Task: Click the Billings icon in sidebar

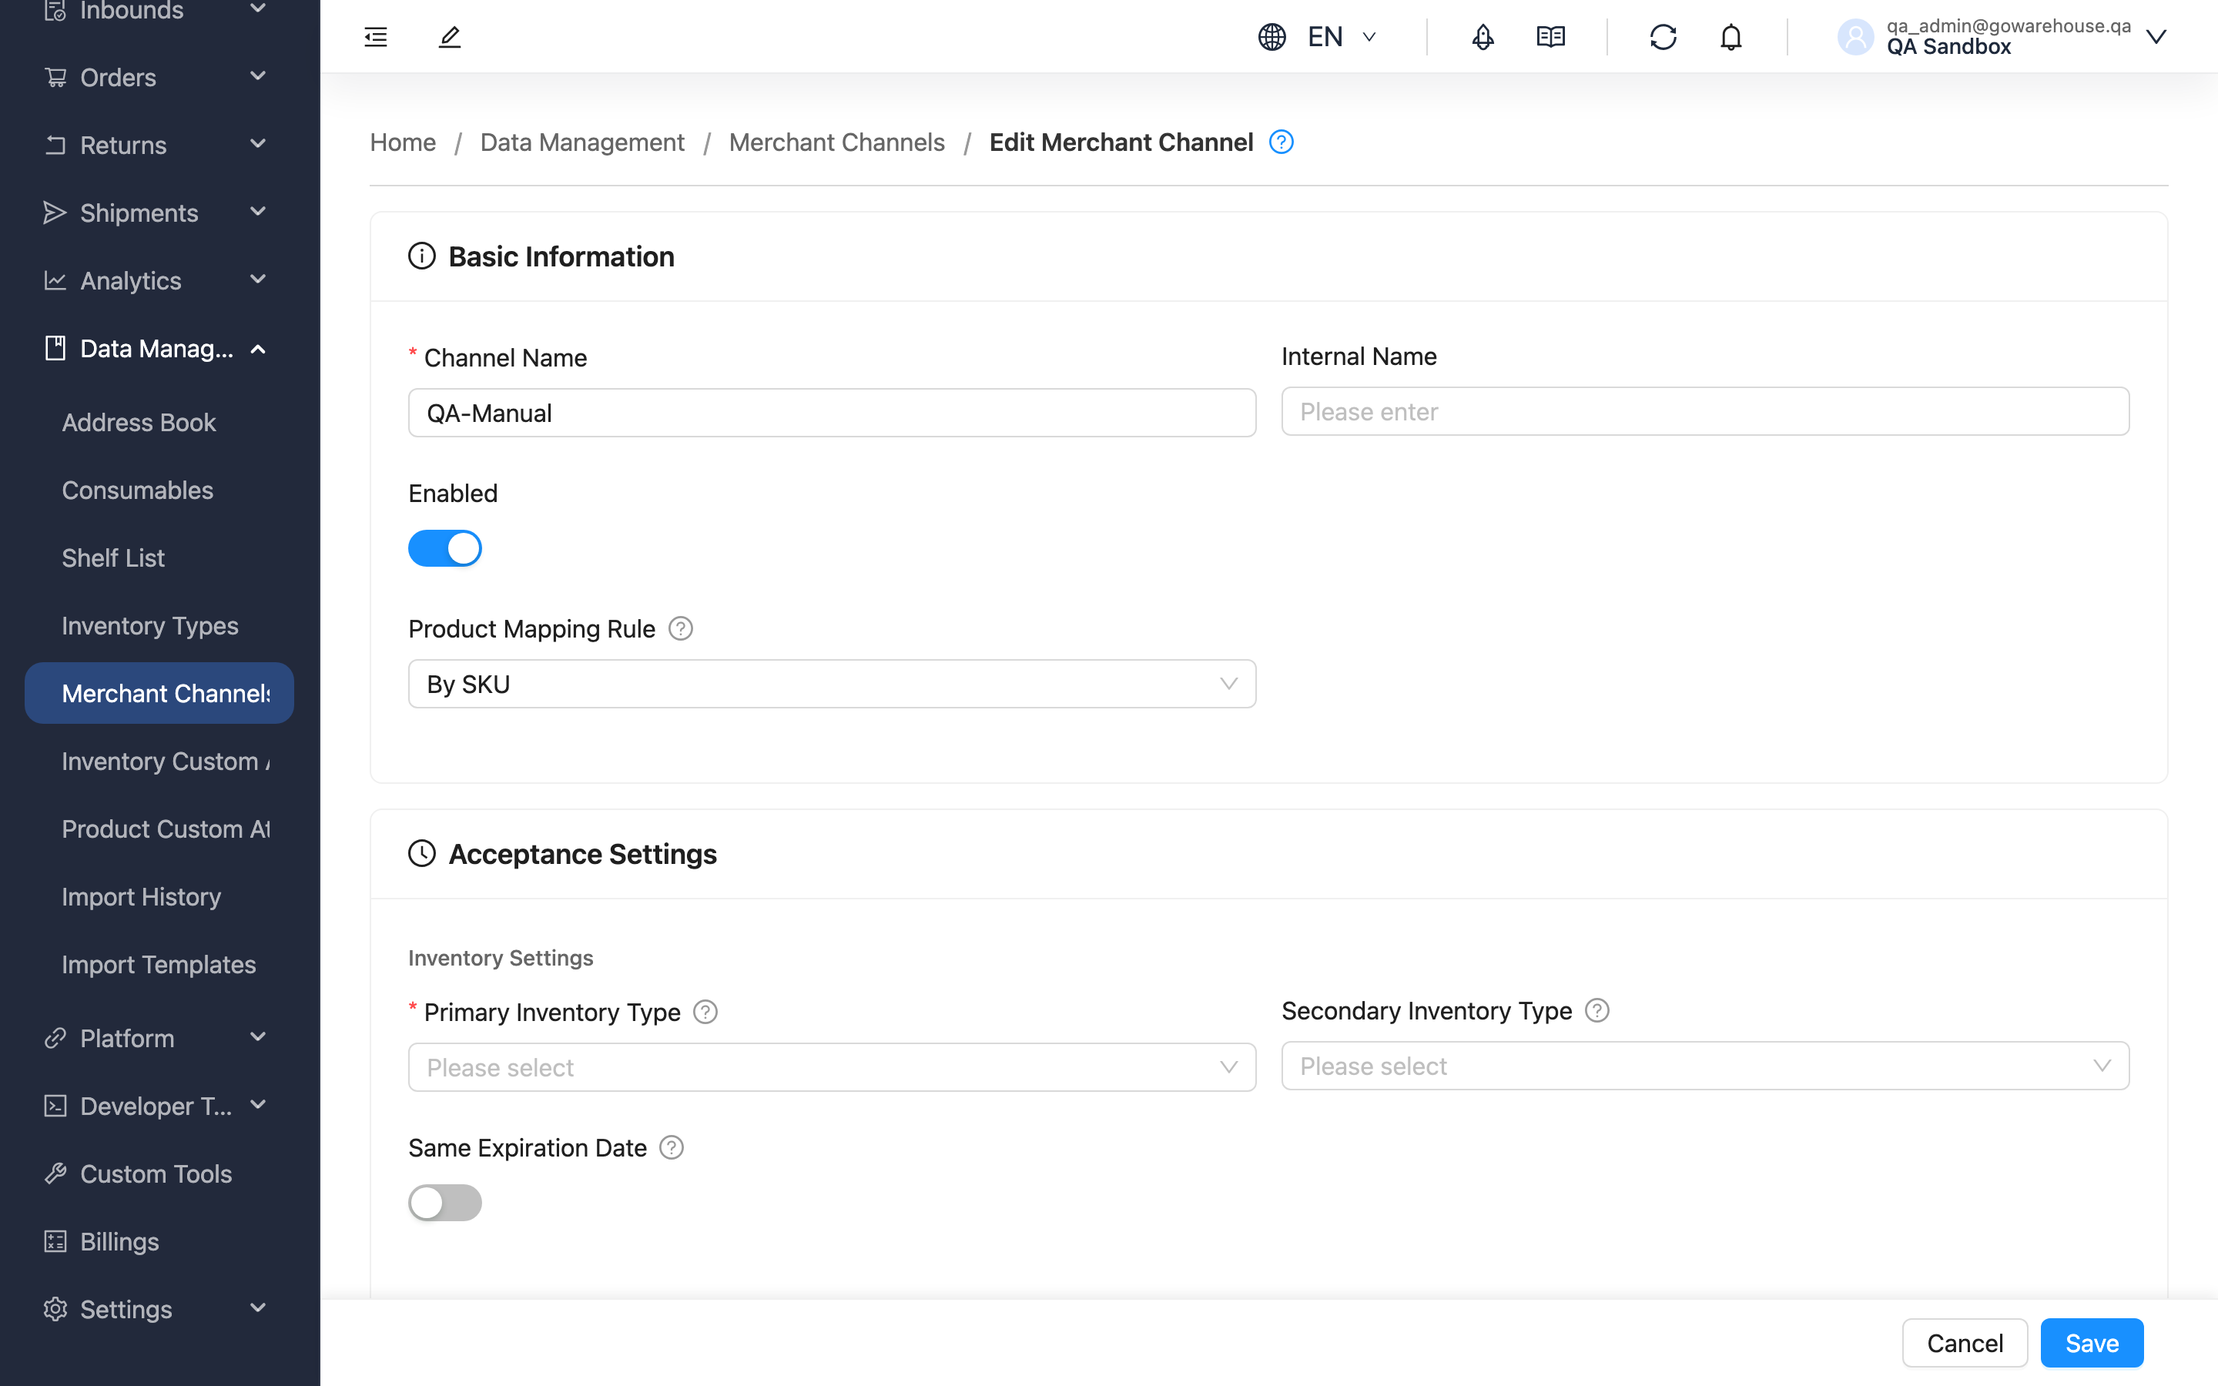Action: click(55, 1241)
